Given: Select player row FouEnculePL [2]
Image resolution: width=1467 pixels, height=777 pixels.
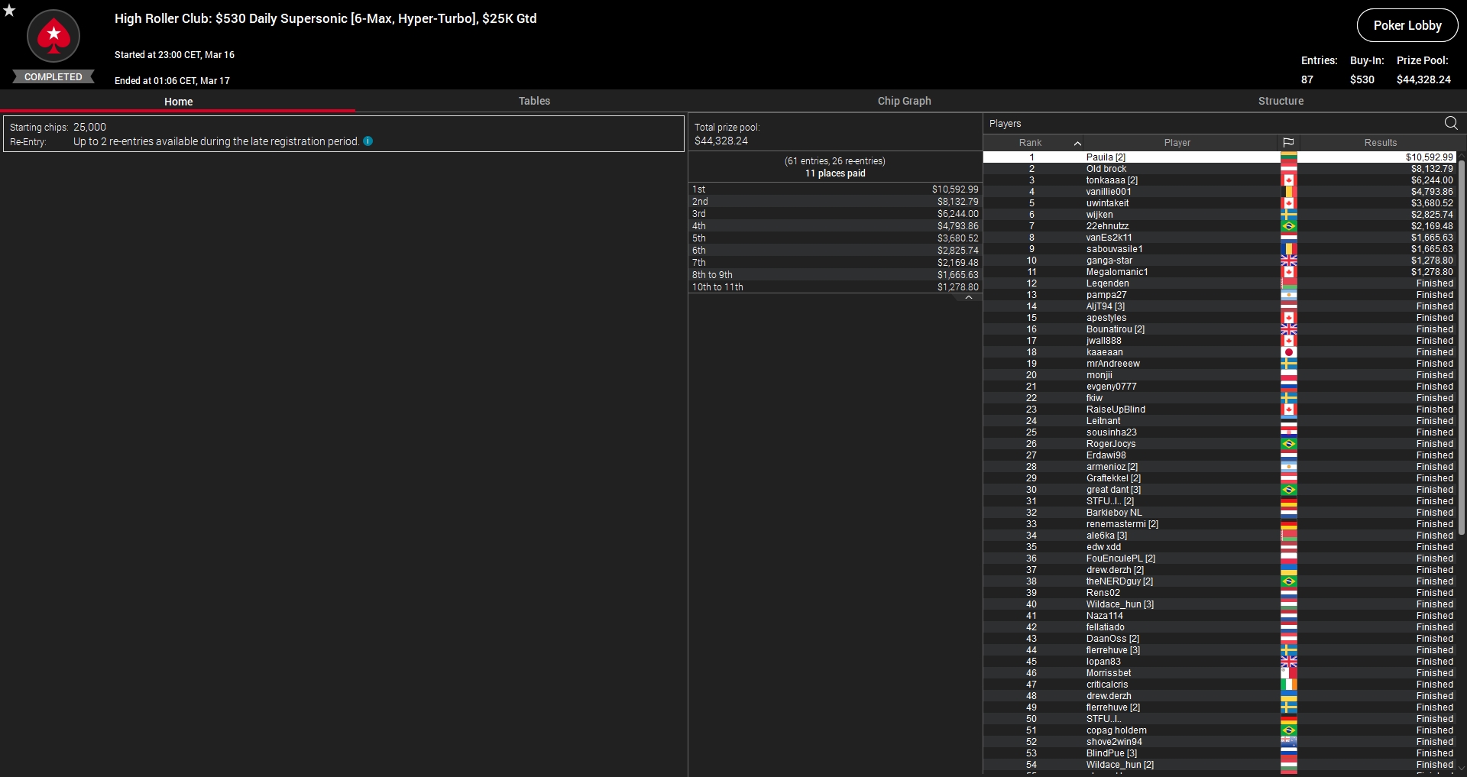Looking at the screenshot, I should click(x=1220, y=558).
